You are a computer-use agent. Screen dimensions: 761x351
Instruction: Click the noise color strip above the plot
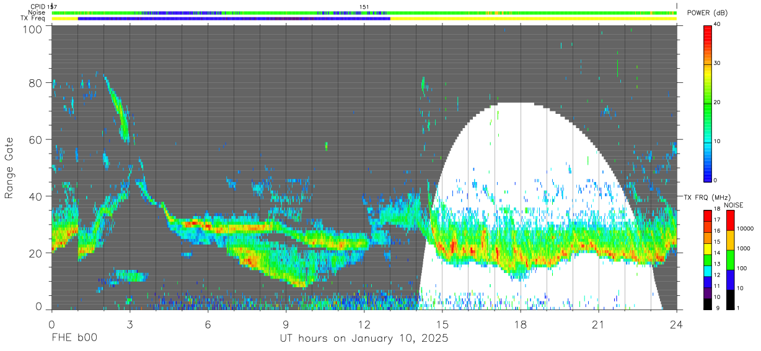pyautogui.click(x=364, y=12)
